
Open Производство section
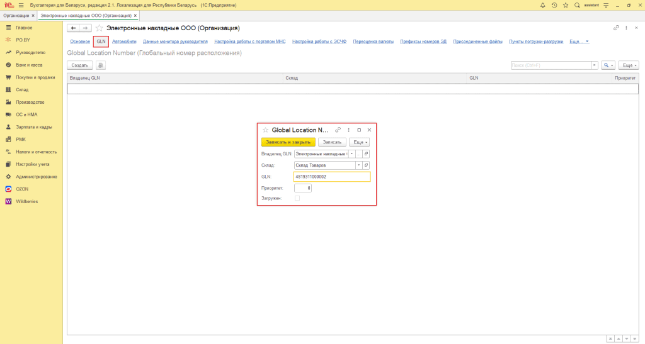tap(30, 103)
